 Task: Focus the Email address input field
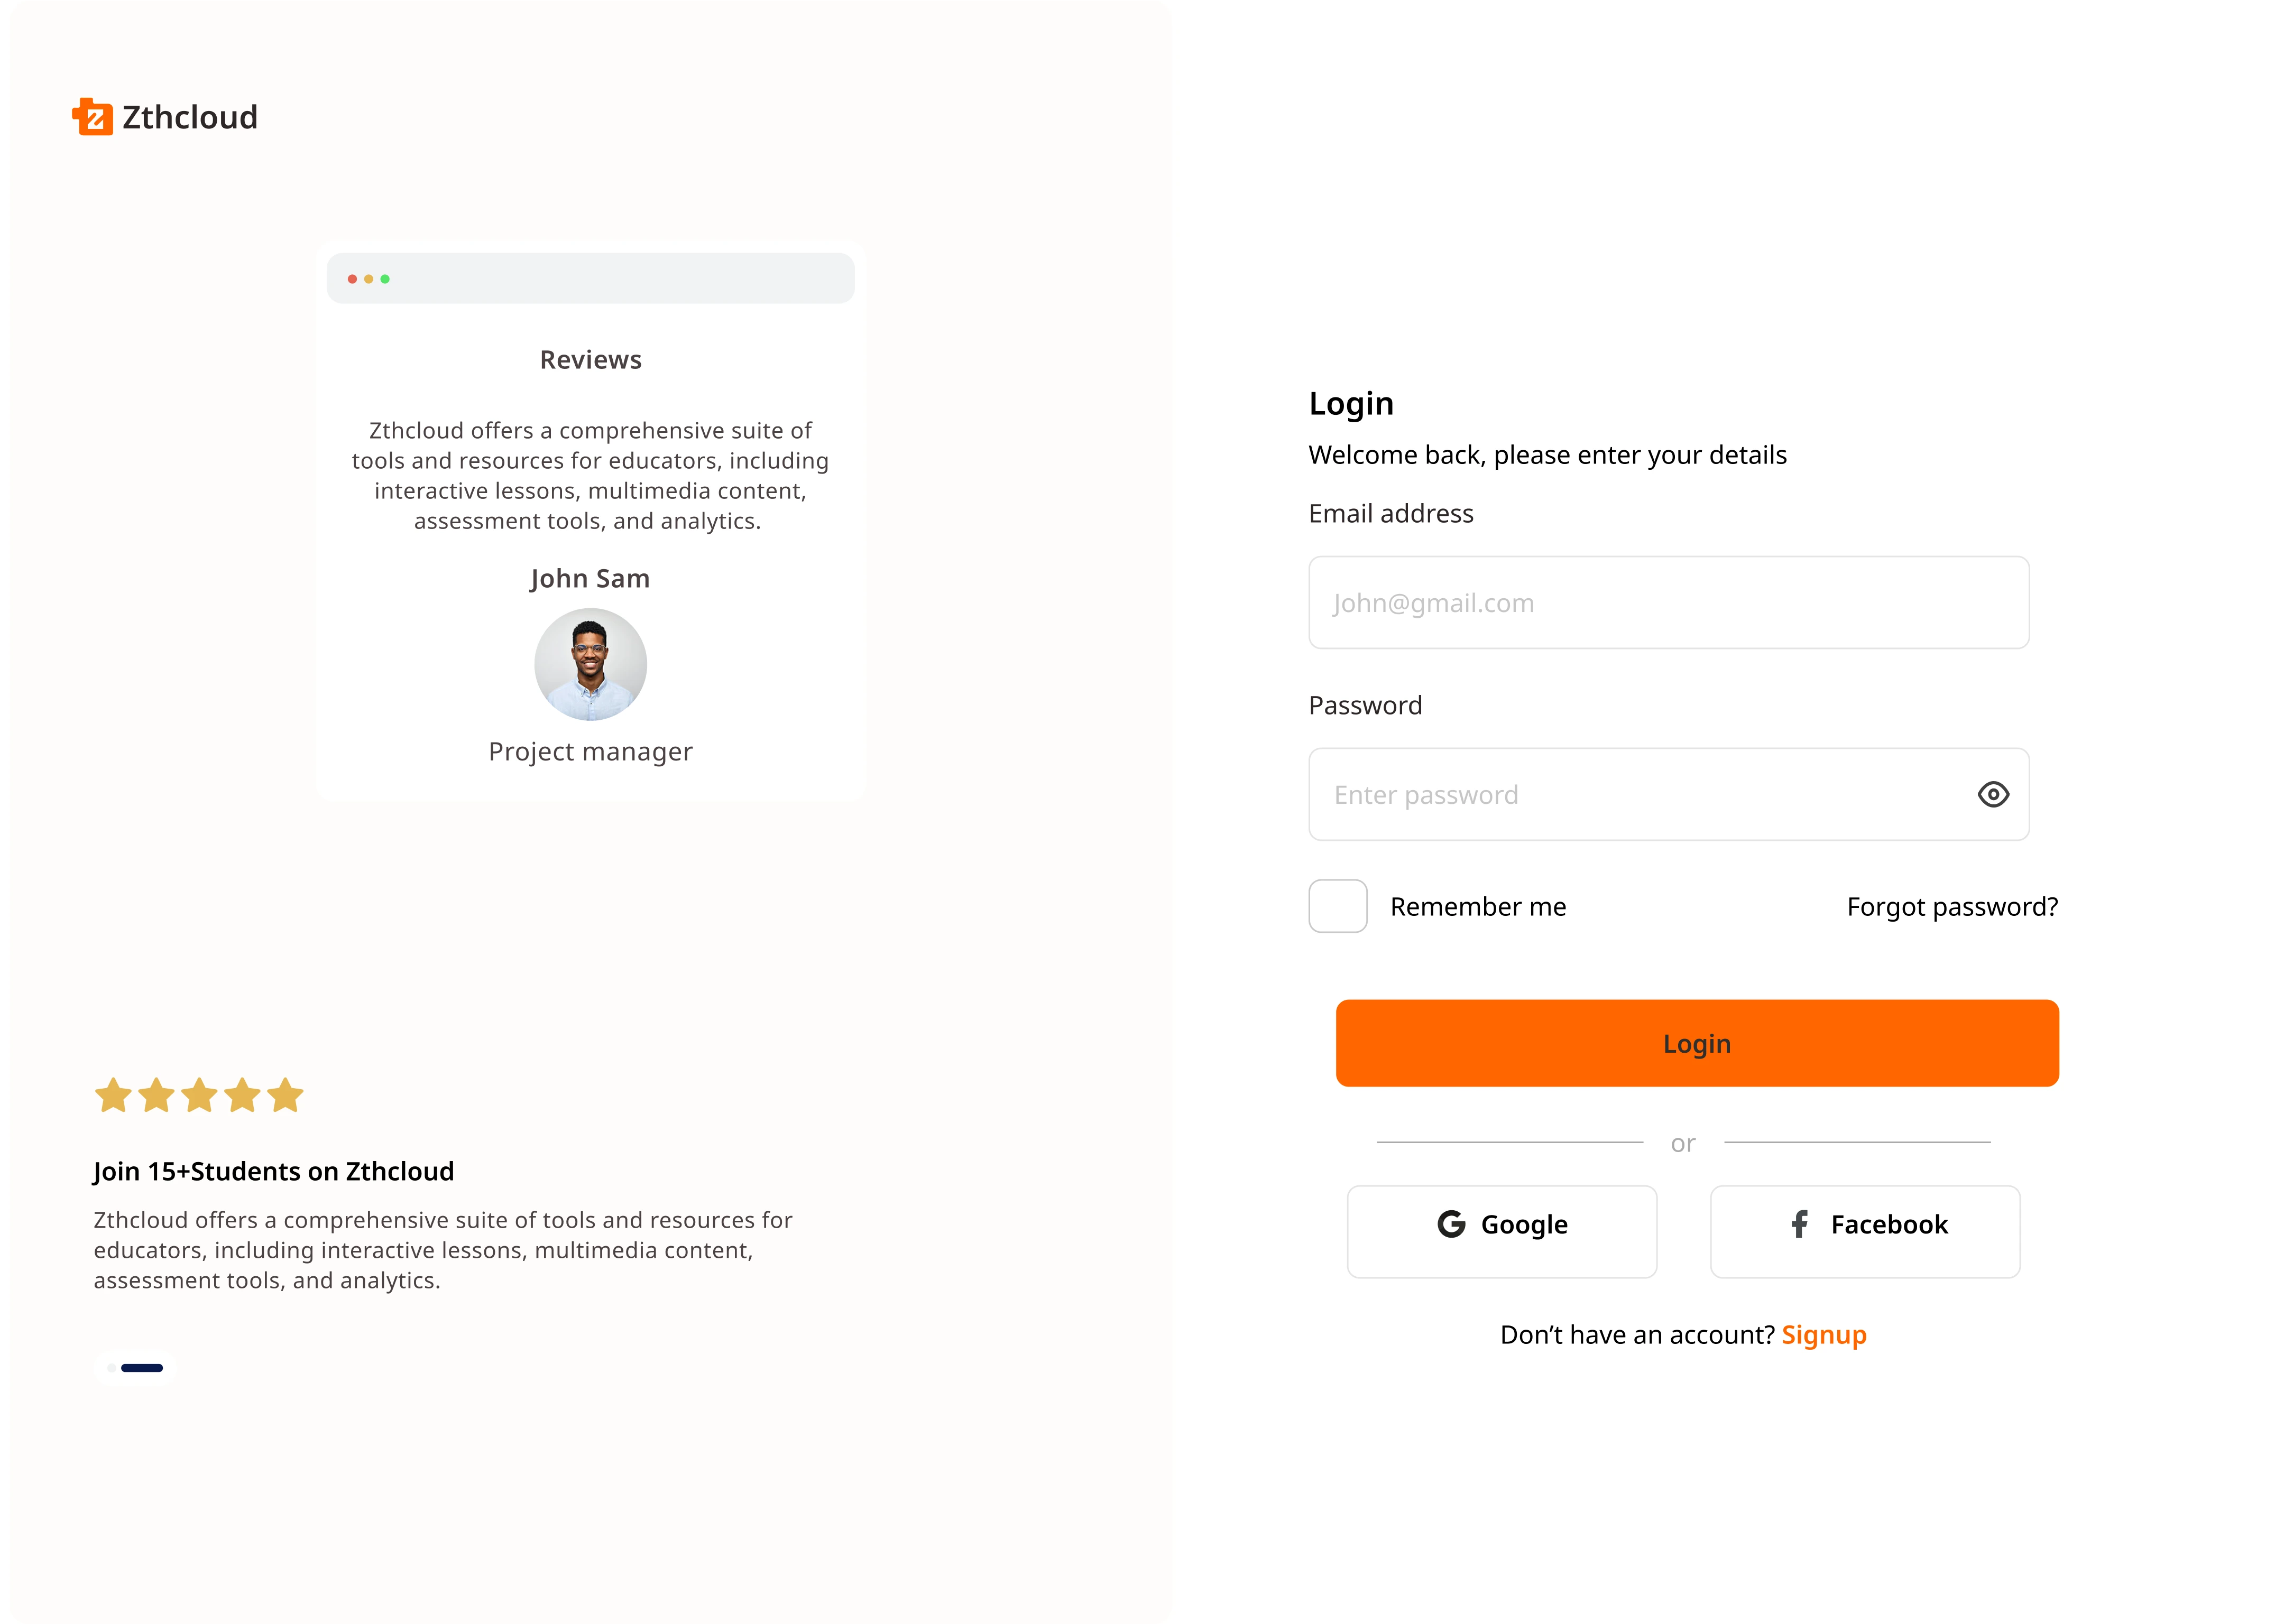[1669, 603]
